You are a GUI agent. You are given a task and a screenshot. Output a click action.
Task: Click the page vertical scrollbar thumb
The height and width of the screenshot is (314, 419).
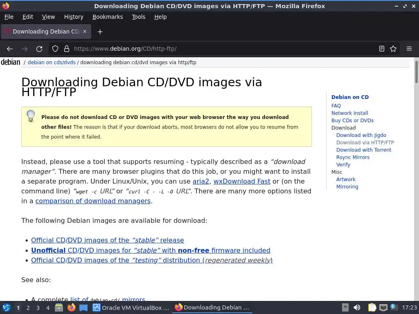point(416,72)
